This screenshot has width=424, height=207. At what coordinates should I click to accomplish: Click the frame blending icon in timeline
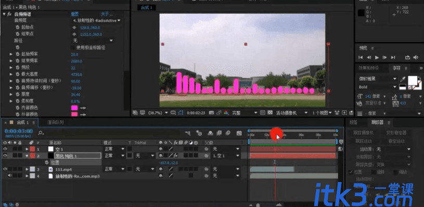click(x=219, y=133)
